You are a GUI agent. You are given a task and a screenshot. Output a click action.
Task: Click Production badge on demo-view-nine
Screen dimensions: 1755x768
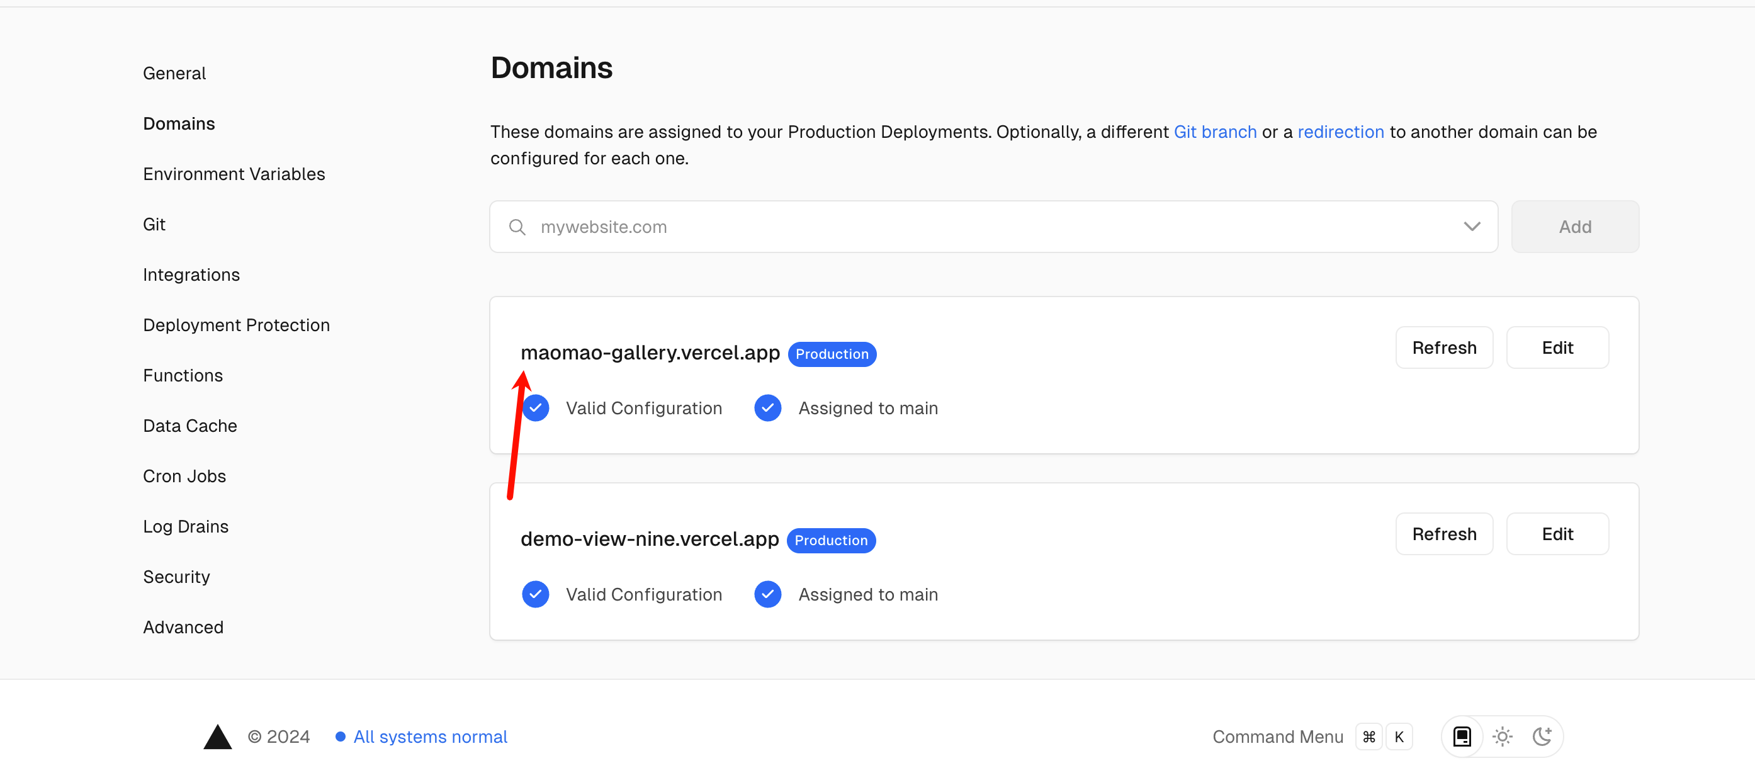pyautogui.click(x=831, y=540)
